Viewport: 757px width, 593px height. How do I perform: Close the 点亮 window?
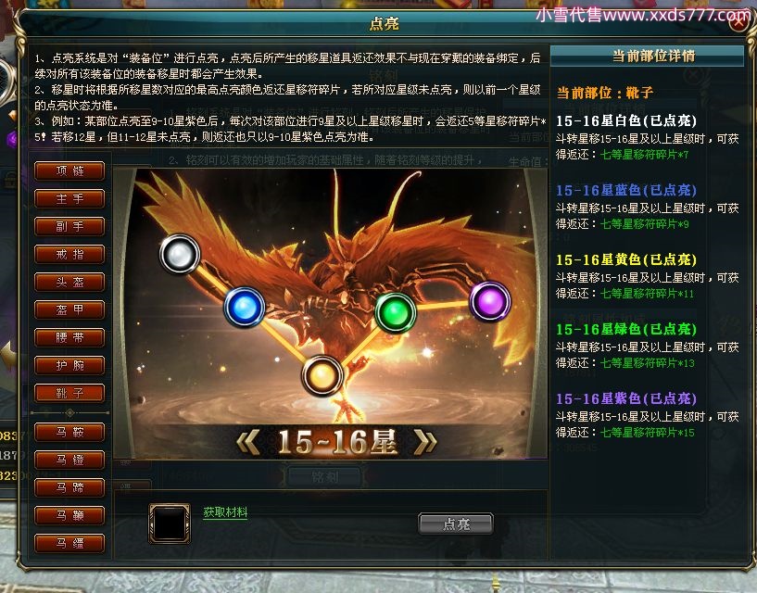pyautogui.click(x=739, y=21)
